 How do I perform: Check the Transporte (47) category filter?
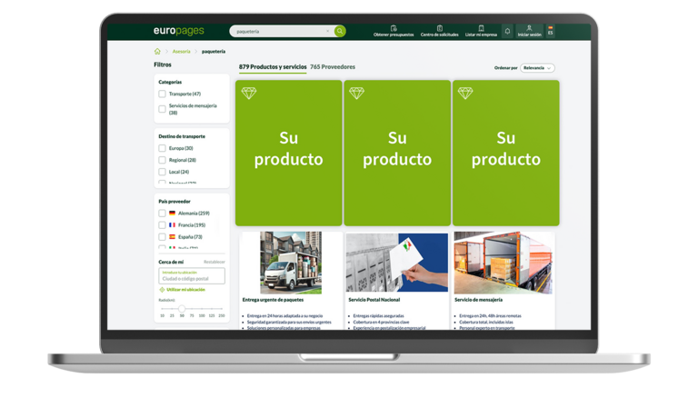(162, 94)
